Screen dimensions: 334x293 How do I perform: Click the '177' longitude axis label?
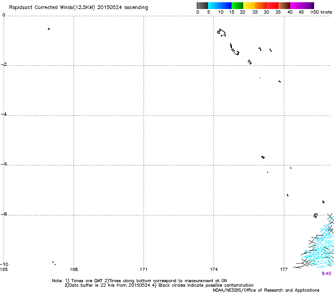(x=284, y=270)
